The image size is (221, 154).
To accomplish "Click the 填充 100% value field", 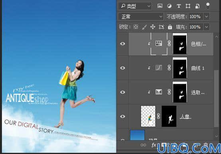I will pos(195,27).
